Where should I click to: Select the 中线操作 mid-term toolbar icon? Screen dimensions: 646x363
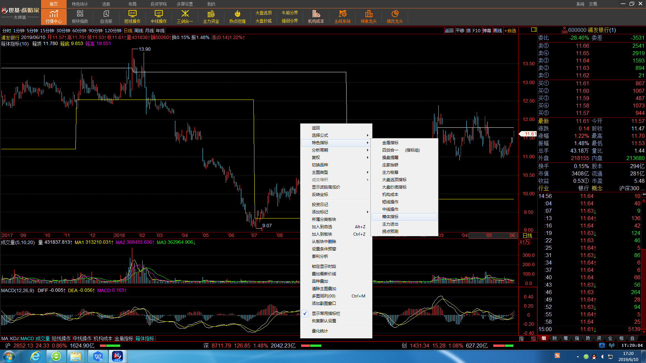(158, 16)
